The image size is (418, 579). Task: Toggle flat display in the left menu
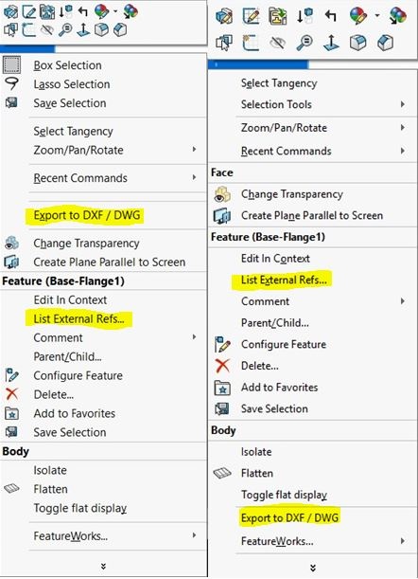(80, 508)
